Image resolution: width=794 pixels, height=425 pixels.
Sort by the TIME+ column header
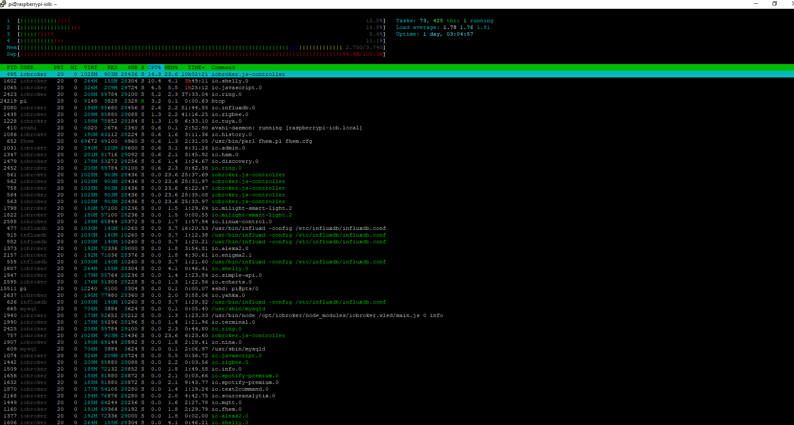196,67
